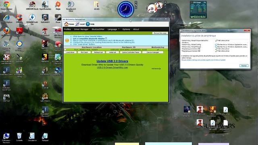The height and width of the screenshot is (145, 258).
Task: Click the tutorial video link in instructions
Action: [87, 36]
